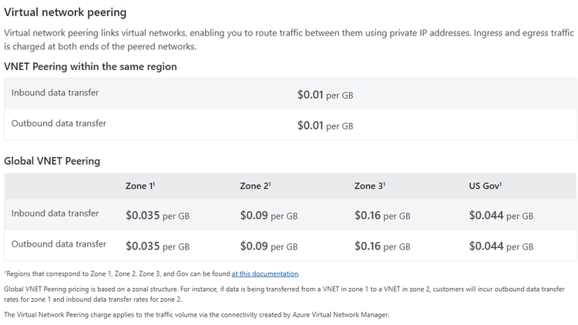Click the Zone 3 inbound $0.16 per GB price
The height and width of the screenshot is (325, 578).
pos(382,216)
